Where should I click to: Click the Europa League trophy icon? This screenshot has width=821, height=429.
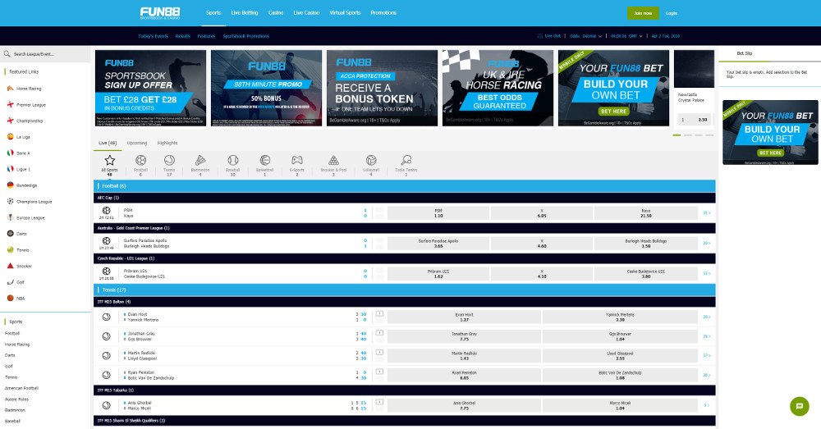click(x=10, y=217)
